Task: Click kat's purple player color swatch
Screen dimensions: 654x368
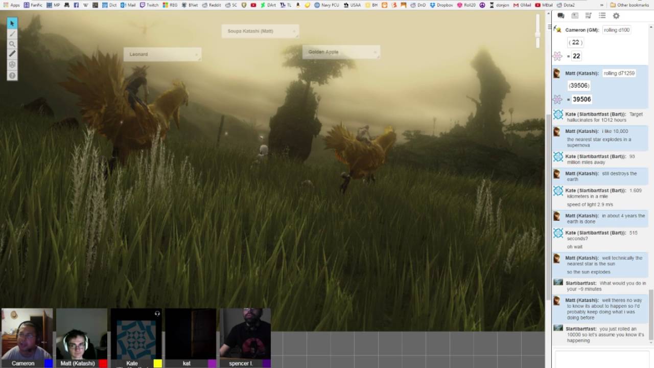Action: pyautogui.click(x=212, y=363)
